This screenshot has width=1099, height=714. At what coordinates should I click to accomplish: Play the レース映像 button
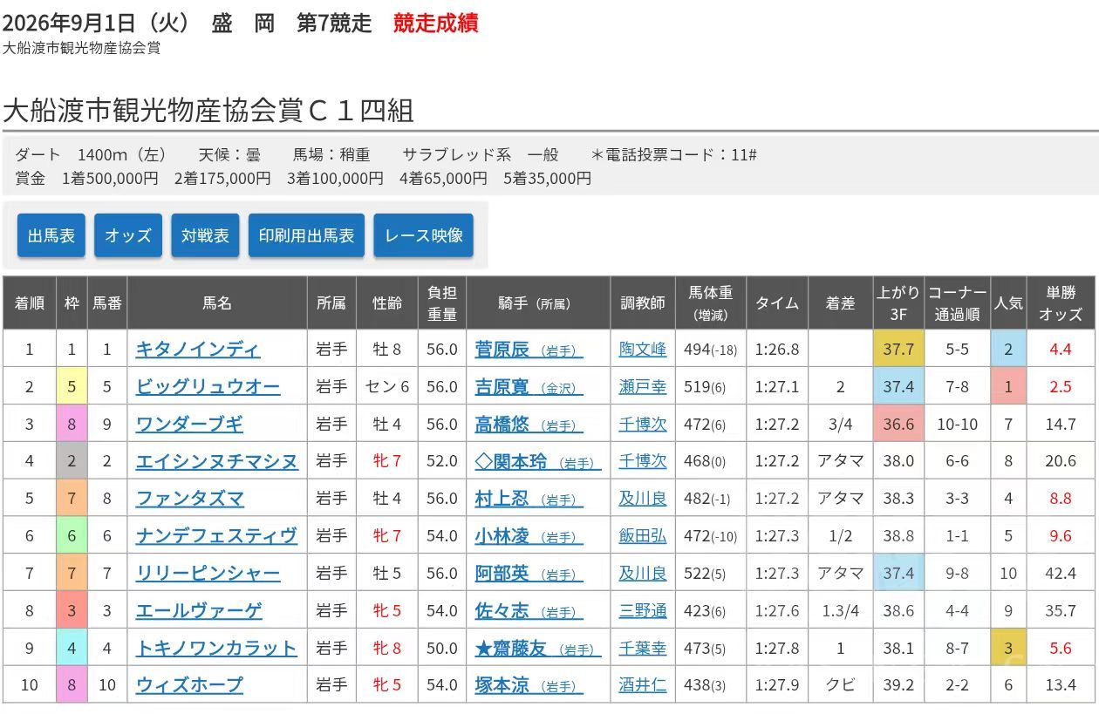pyautogui.click(x=423, y=235)
